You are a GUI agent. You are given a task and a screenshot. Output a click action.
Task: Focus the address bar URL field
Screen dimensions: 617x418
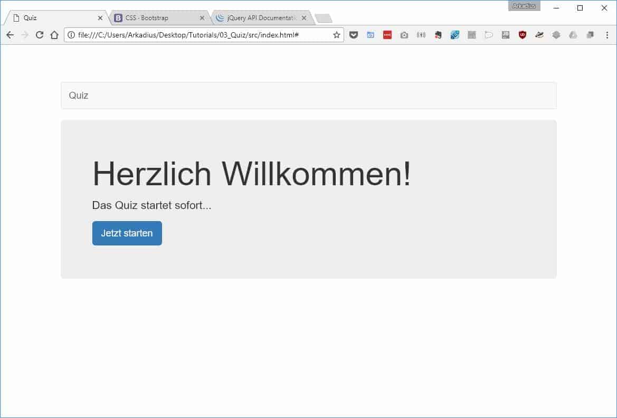pos(203,35)
